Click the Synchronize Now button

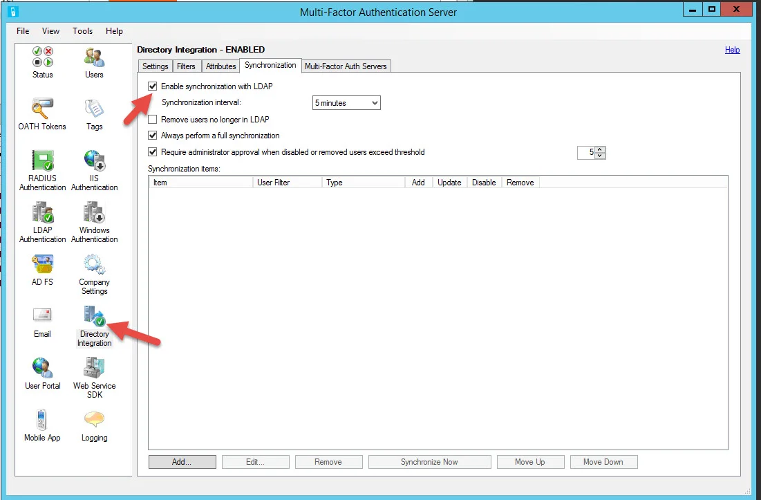[429, 462]
